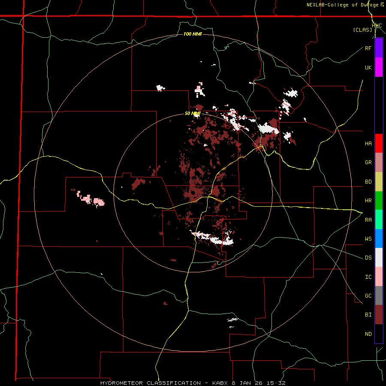
Task: Click the IC legend label
Action: tap(368, 277)
